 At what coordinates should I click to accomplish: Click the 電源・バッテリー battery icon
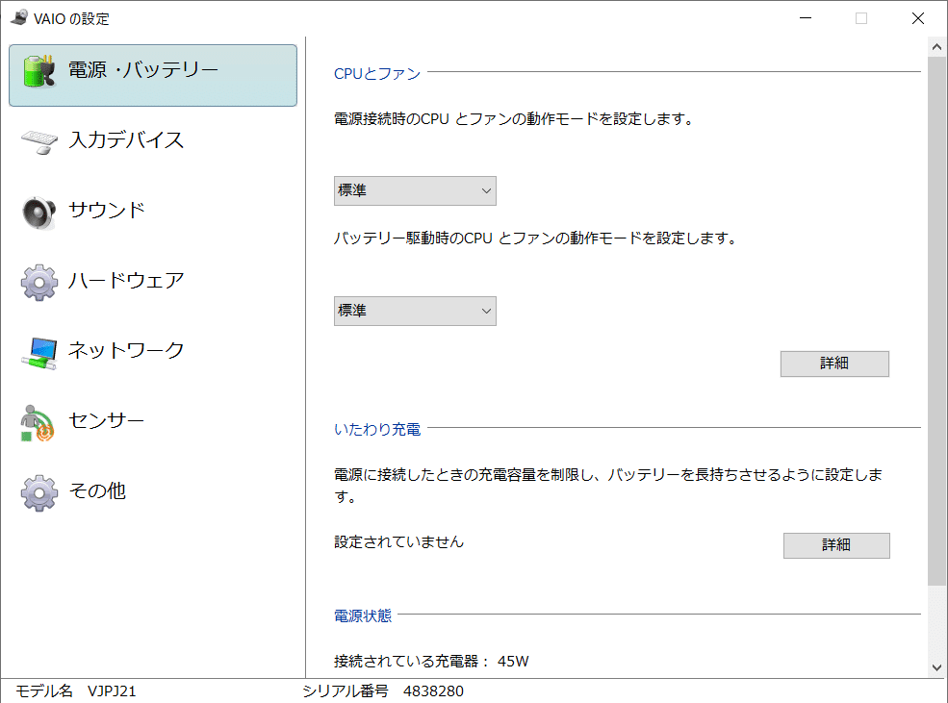pyautogui.click(x=39, y=71)
